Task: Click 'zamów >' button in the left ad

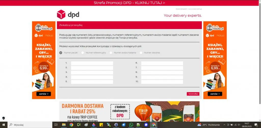Action: 44,94
